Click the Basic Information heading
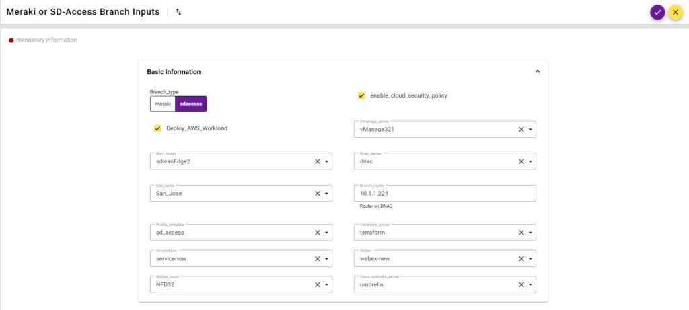 (x=174, y=71)
